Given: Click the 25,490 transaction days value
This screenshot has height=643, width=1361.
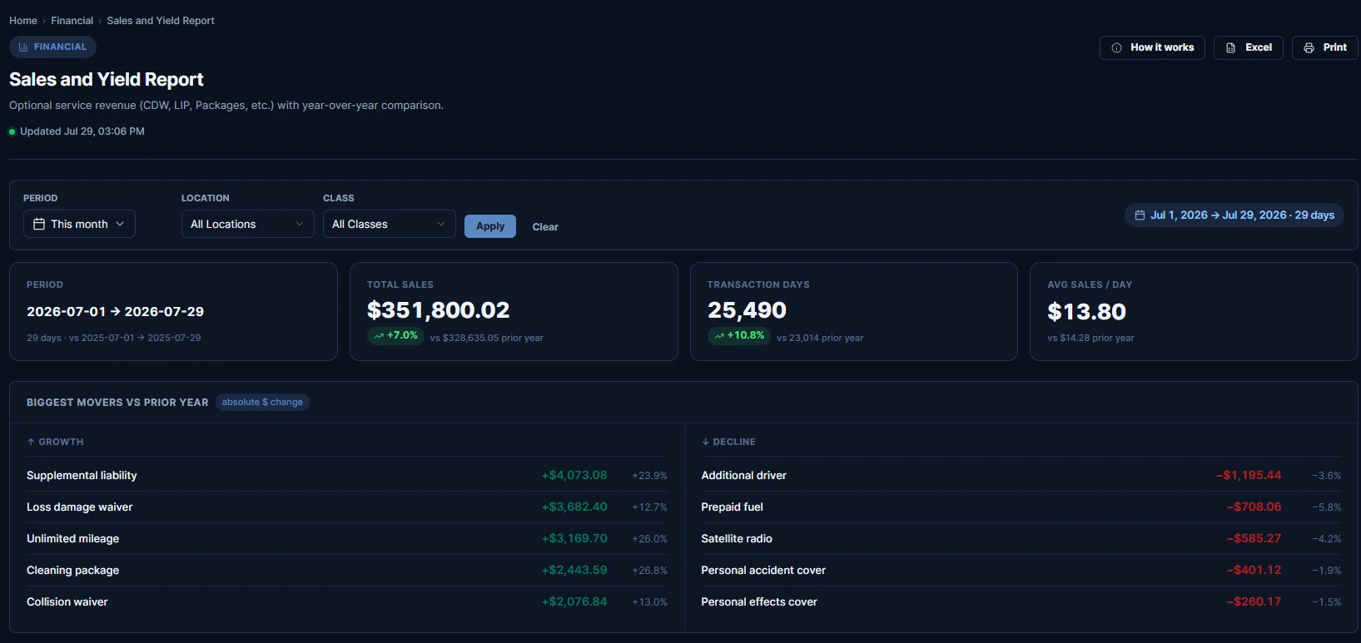Looking at the screenshot, I should (747, 310).
